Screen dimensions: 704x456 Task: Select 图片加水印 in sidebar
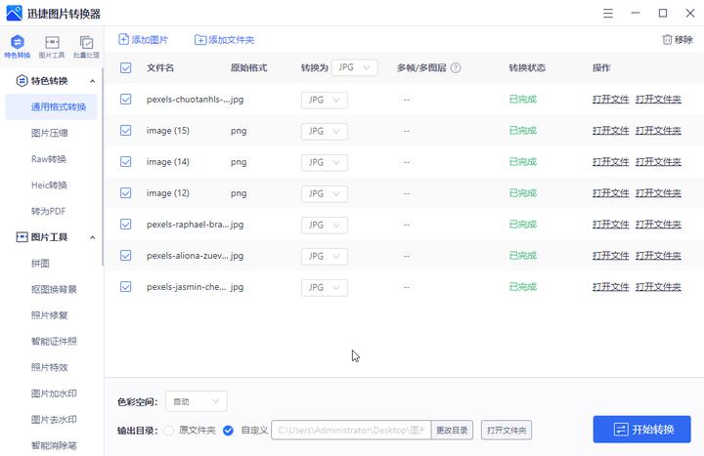click(54, 394)
